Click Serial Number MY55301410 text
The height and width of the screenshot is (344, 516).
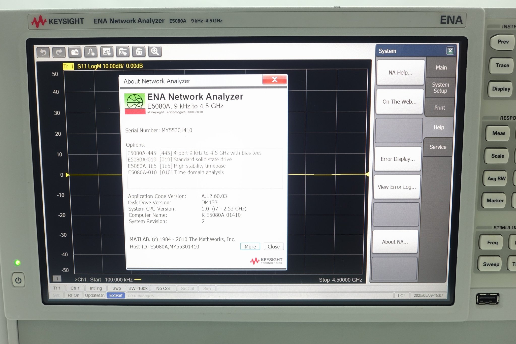click(159, 130)
